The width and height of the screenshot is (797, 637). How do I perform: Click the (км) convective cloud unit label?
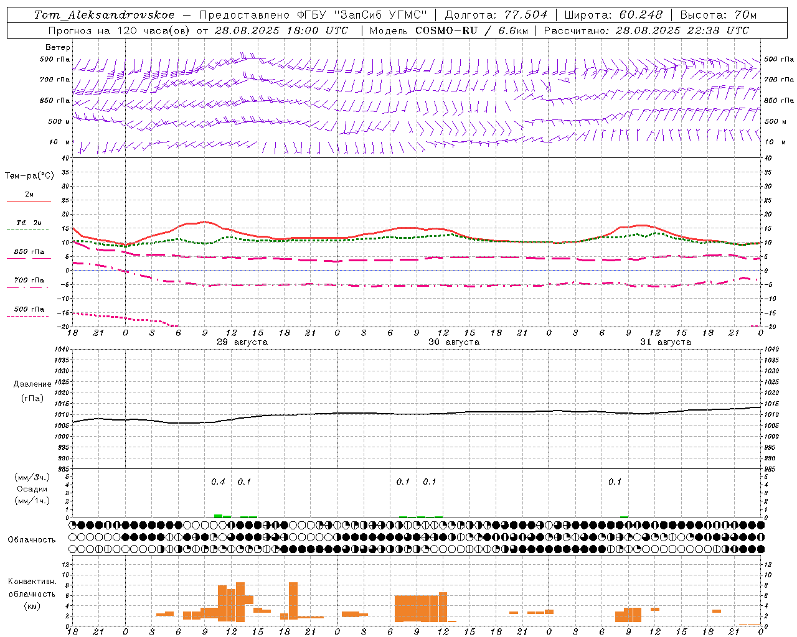point(32,606)
